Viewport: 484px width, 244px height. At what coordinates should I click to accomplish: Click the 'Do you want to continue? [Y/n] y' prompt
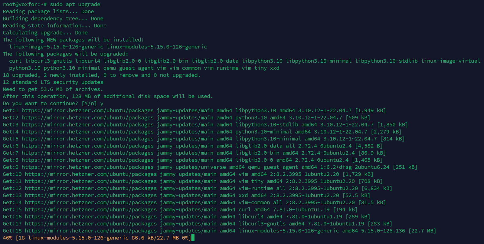point(53,104)
